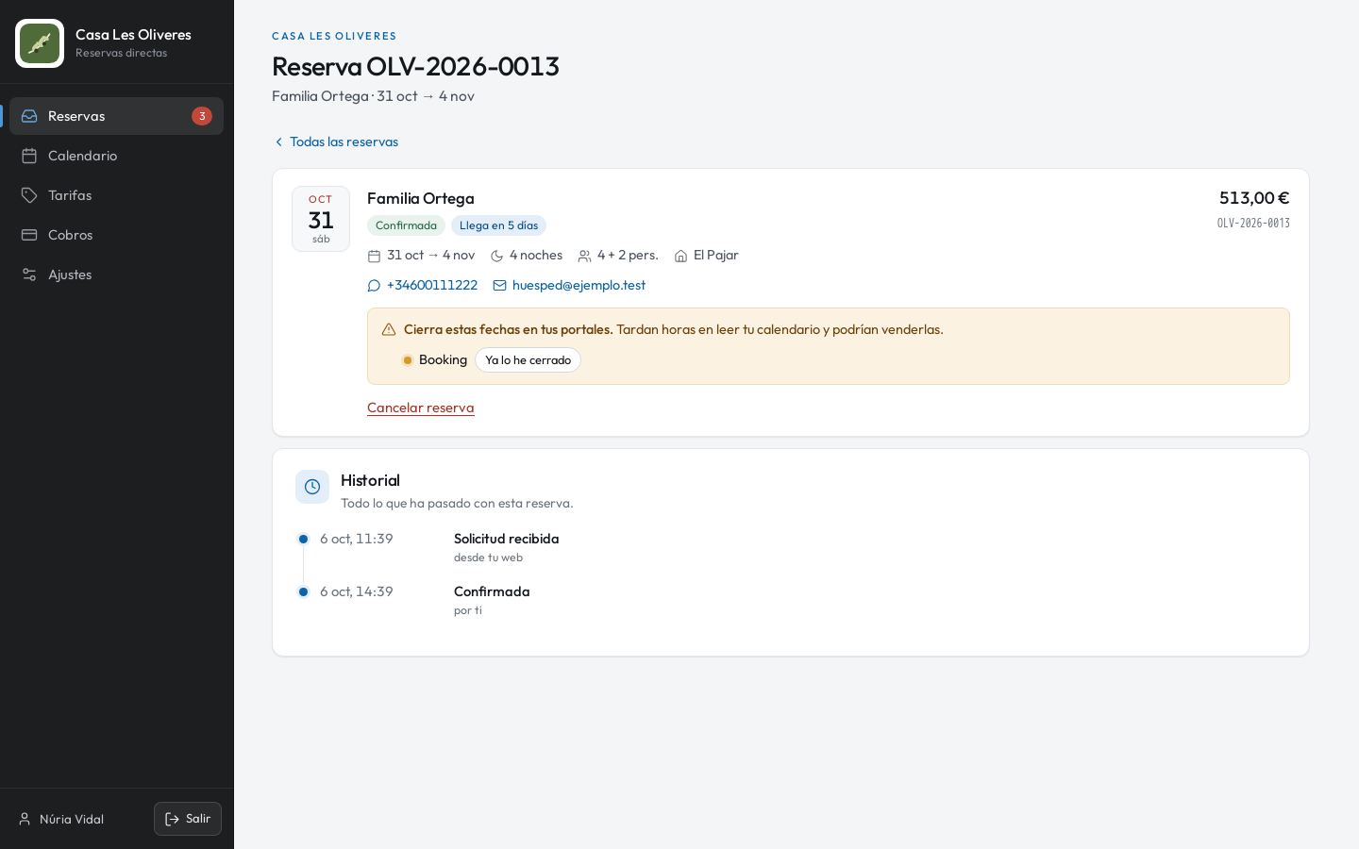Click the moon icon next to 4 noches
Screen dimensions: 1359x849
coord(497,256)
